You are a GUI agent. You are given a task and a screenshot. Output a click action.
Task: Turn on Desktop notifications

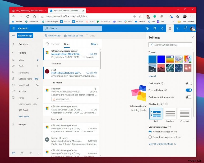pyautogui.click(x=189, y=97)
